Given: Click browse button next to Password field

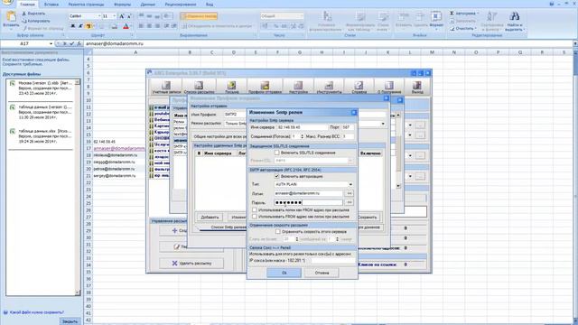Looking at the screenshot, I should tap(350, 202).
